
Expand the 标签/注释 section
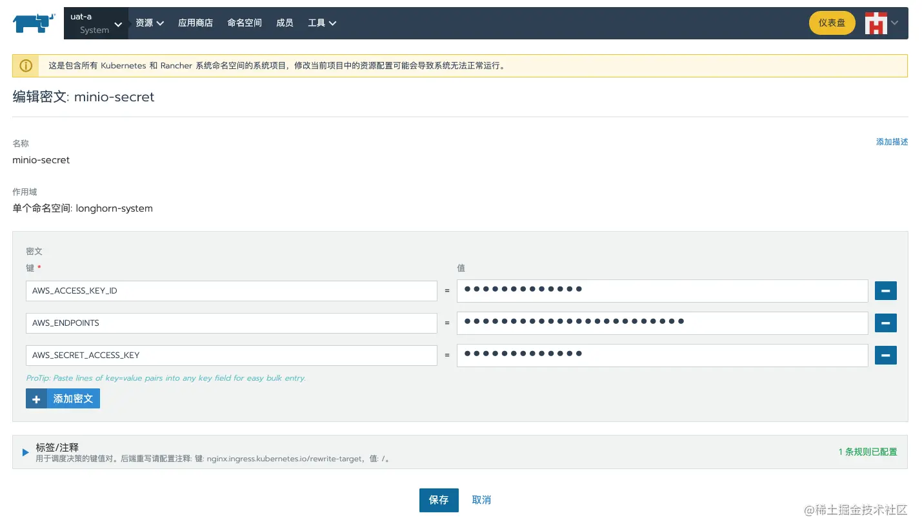(26, 452)
